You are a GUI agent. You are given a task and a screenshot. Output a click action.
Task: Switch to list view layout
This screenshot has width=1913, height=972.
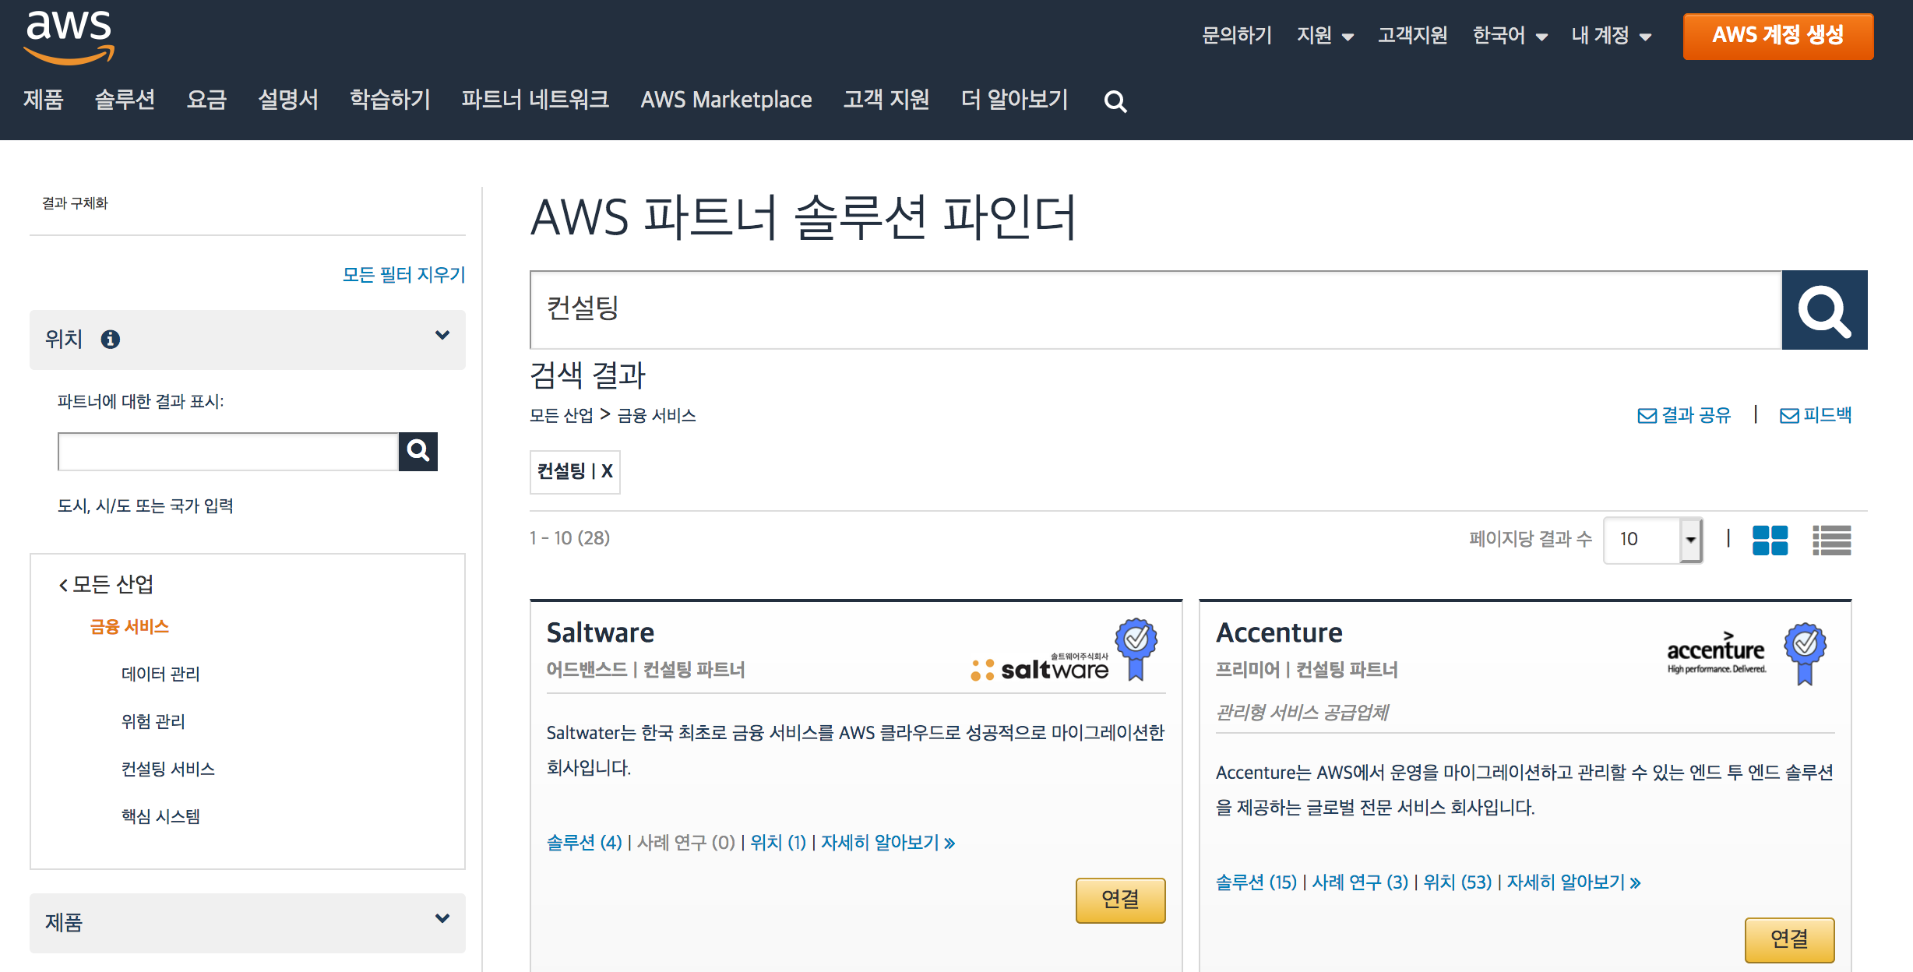1831,540
